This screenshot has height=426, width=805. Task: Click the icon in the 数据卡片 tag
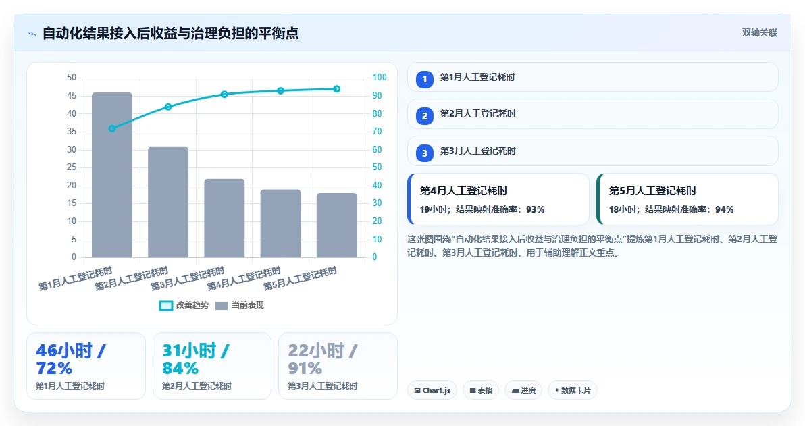pyautogui.click(x=557, y=390)
